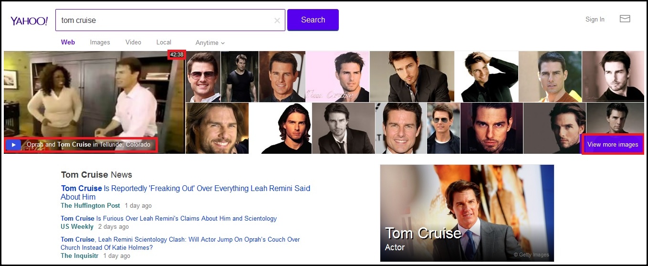Open the Leah Remini Scientology Clash headline
This screenshot has width=648, height=266.
pyautogui.click(x=180, y=244)
